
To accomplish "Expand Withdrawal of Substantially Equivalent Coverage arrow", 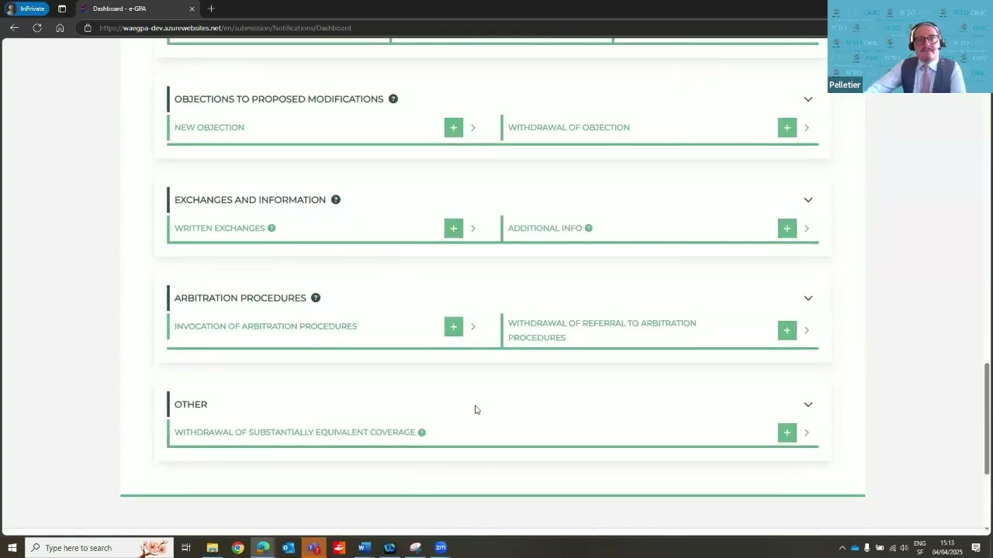I will (x=807, y=432).
